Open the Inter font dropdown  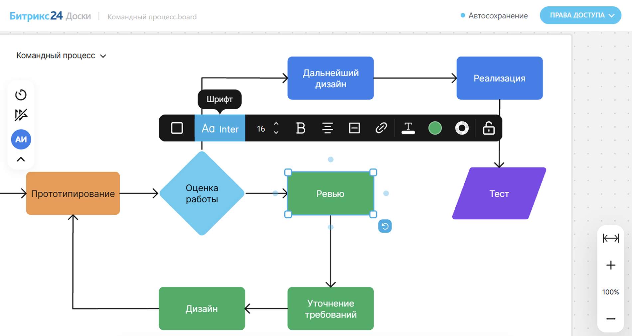pyautogui.click(x=220, y=128)
